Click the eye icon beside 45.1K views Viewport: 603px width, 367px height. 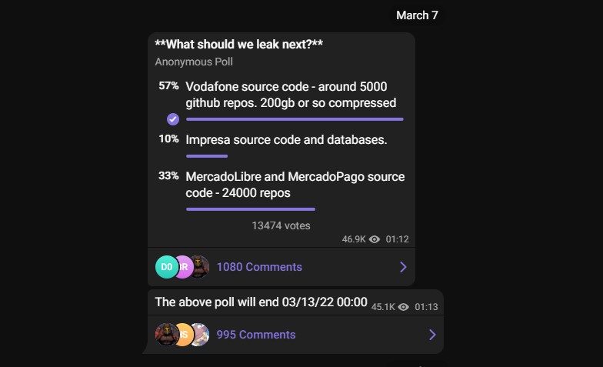pos(403,306)
